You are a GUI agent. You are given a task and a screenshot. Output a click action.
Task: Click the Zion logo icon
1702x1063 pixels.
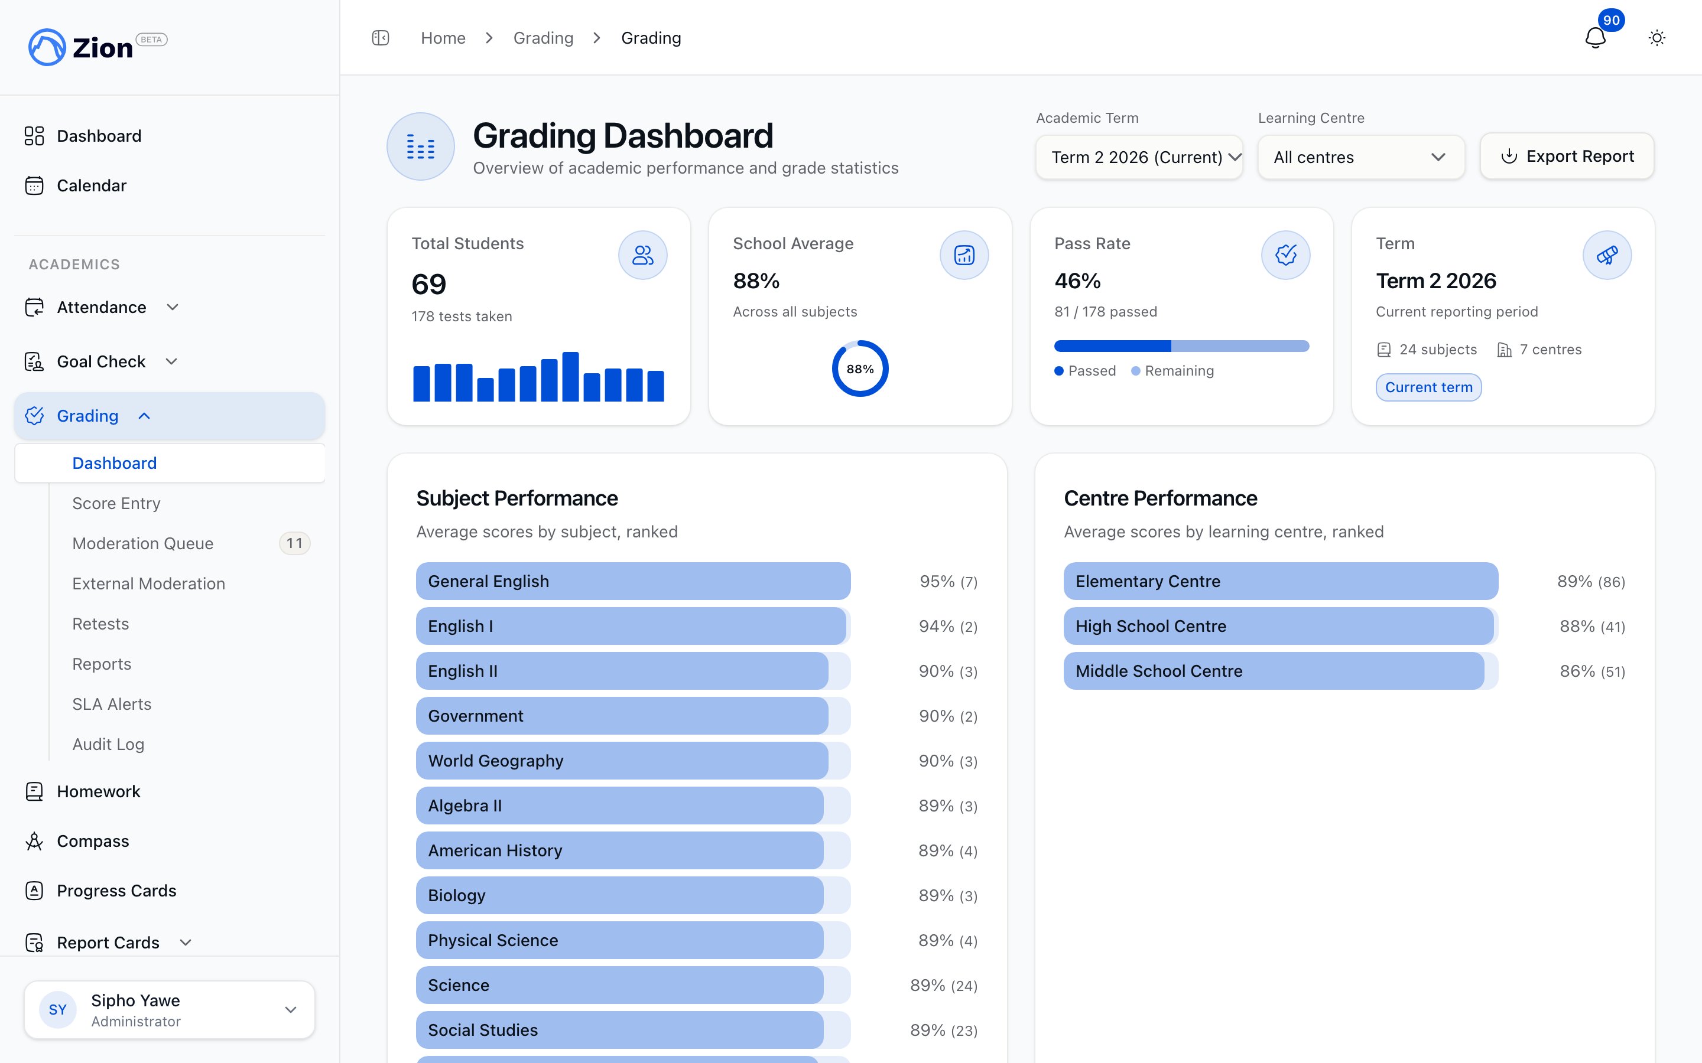click(x=47, y=47)
